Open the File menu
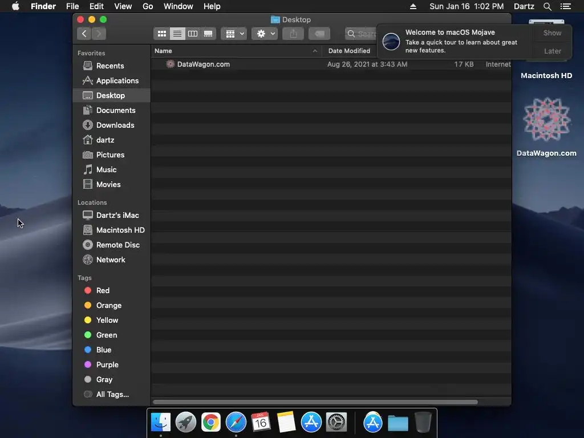Image resolution: width=584 pixels, height=438 pixels. (72, 6)
